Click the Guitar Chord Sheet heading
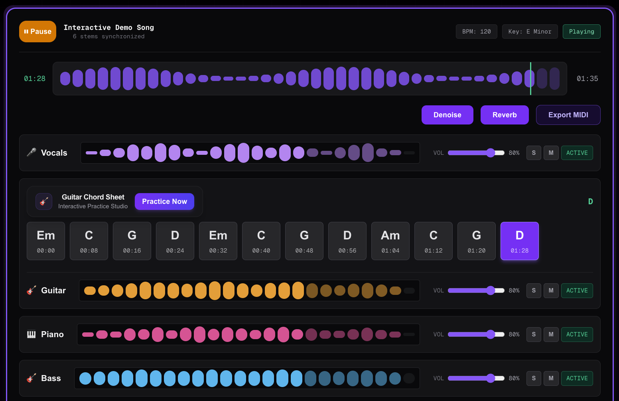The image size is (619, 401). coord(93,197)
